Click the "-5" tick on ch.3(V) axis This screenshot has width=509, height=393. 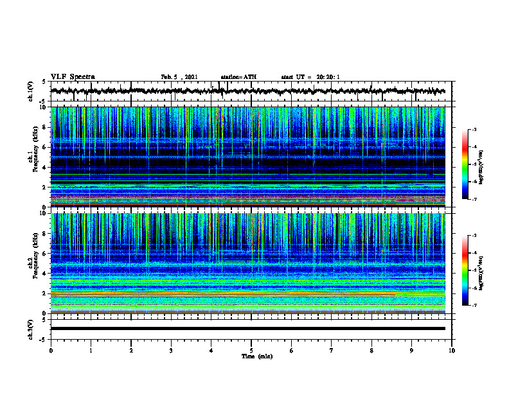click(x=43, y=340)
